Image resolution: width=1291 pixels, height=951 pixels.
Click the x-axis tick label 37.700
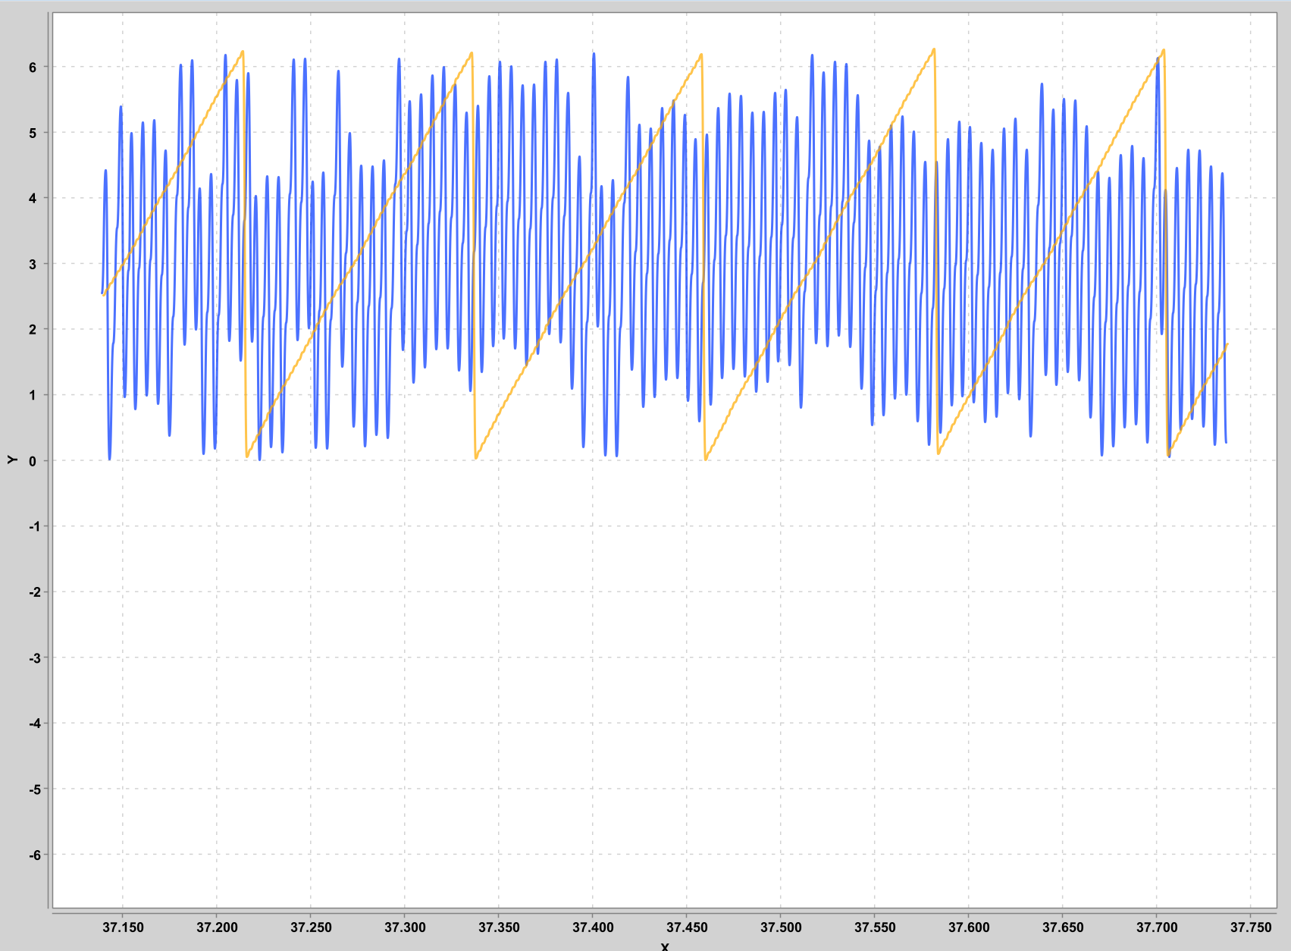pos(1157,927)
